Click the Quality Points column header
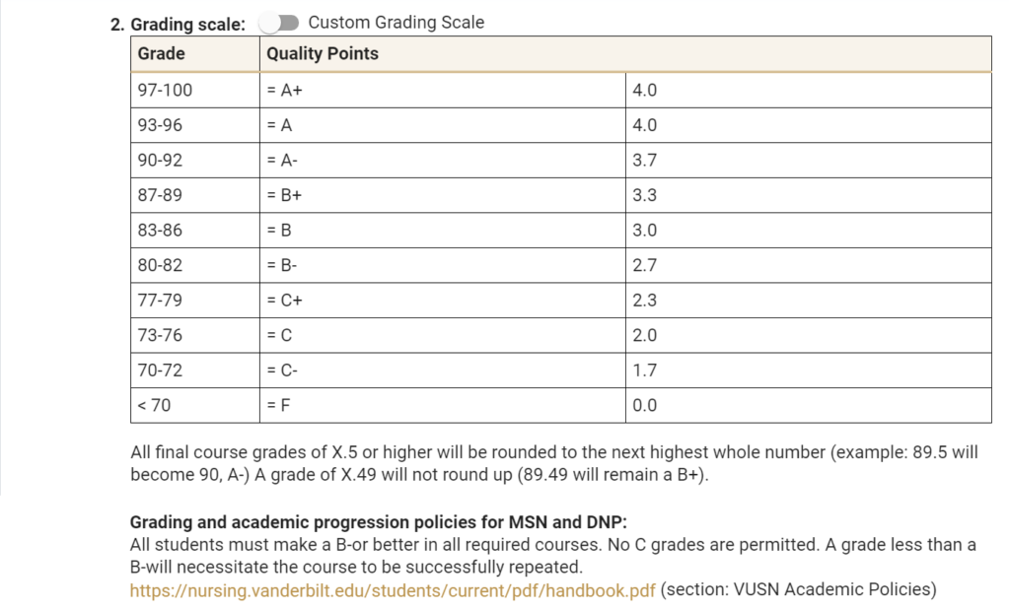 pos(323,54)
